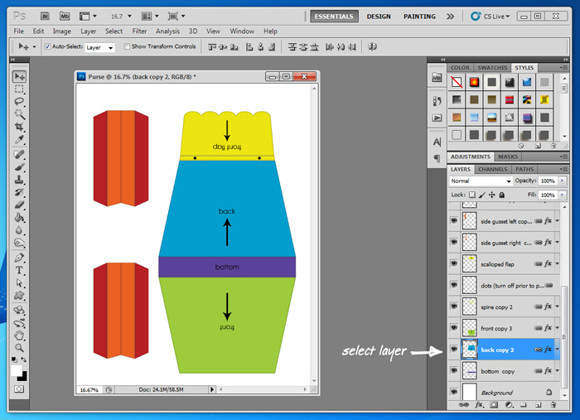Switch to the Masks tab
The image size is (580, 420).
(x=508, y=157)
